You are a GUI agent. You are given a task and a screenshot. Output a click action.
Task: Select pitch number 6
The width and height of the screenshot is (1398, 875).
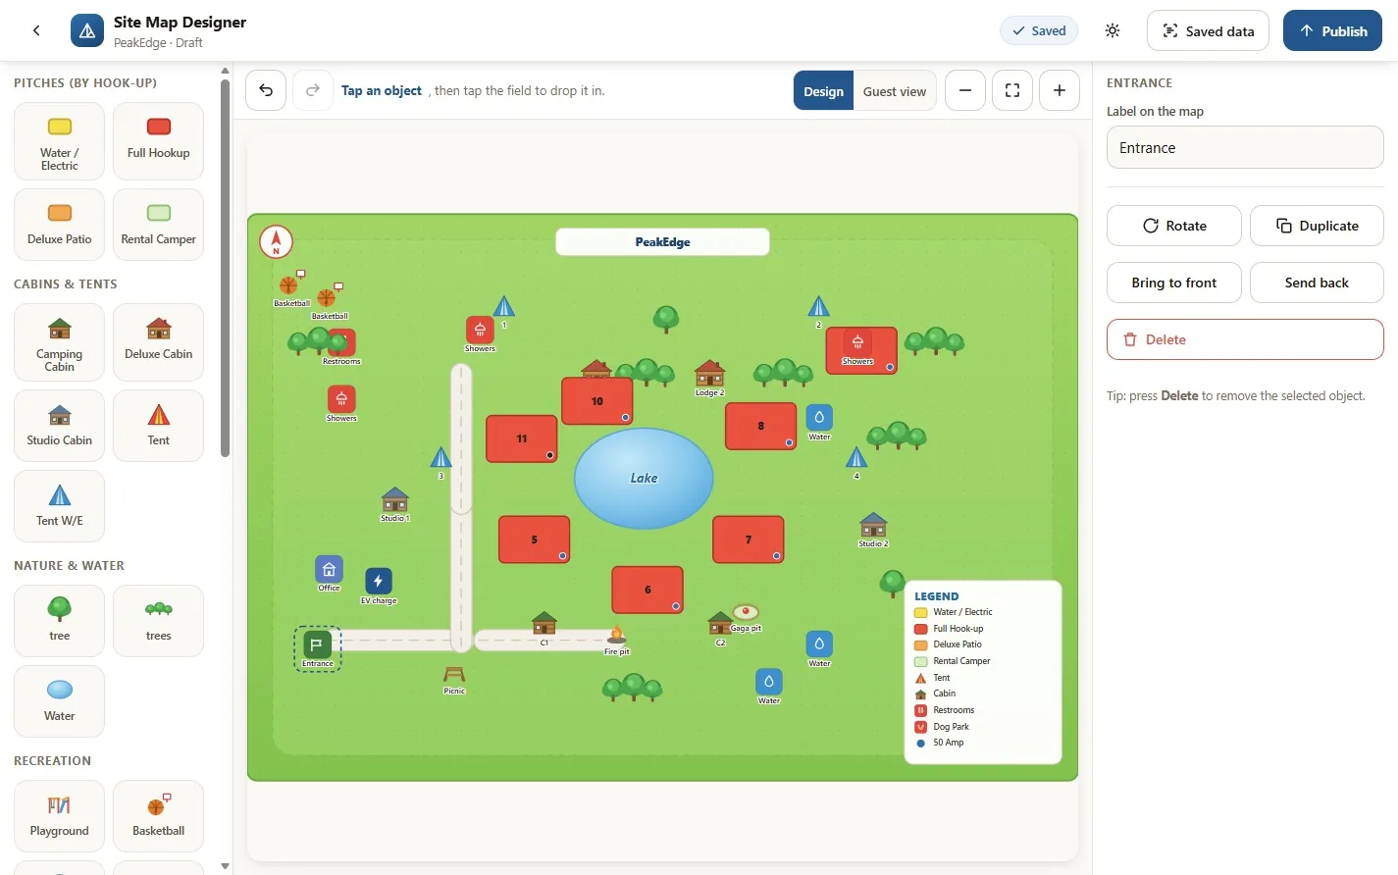(647, 590)
